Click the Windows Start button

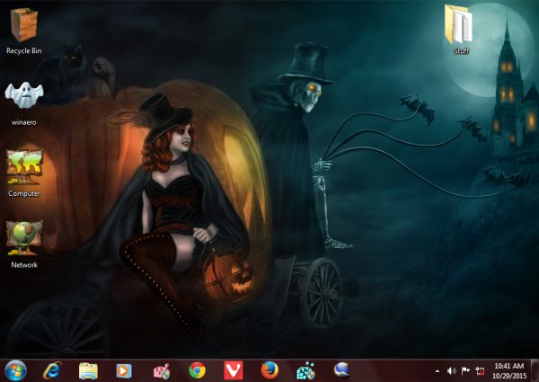click(x=15, y=371)
